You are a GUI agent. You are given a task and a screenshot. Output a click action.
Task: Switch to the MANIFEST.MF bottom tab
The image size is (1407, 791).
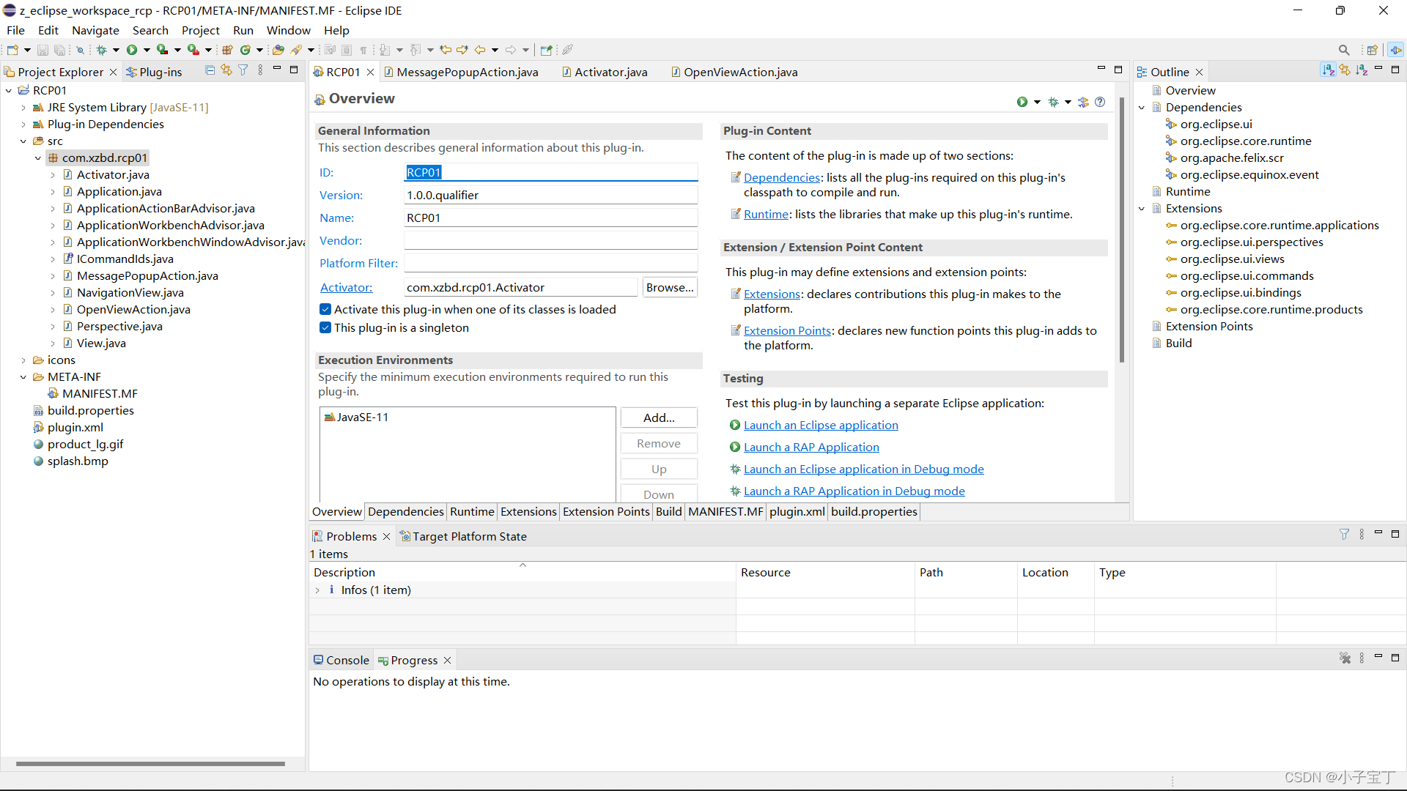(x=725, y=511)
